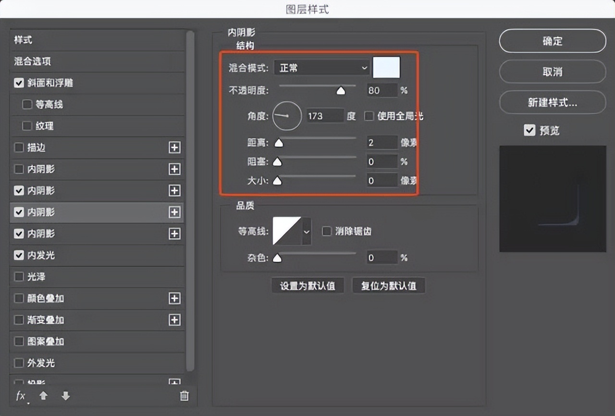615x416 pixels.
Task: Click the plus icon next to 描边
Action: (x=174, y=147)
